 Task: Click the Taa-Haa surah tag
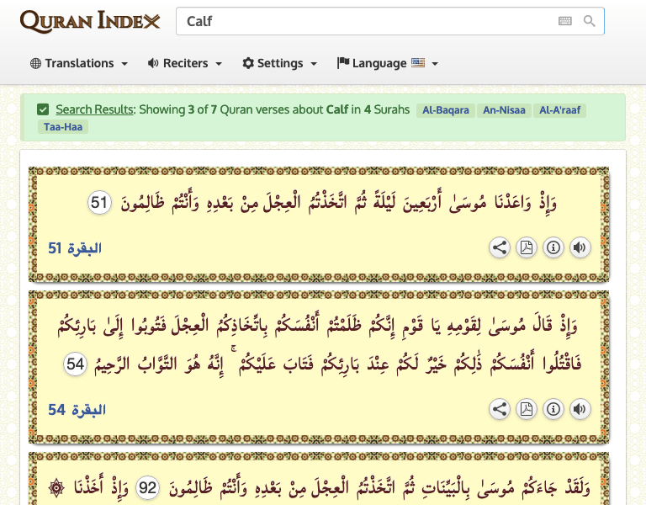pyautogui.click(x=63, y=127)
